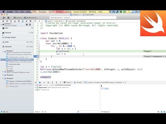Go back with jump bar left arrow

pos(39,21)
